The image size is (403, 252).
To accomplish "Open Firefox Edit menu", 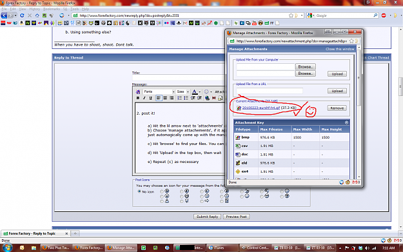I will [x=13, y=9].
